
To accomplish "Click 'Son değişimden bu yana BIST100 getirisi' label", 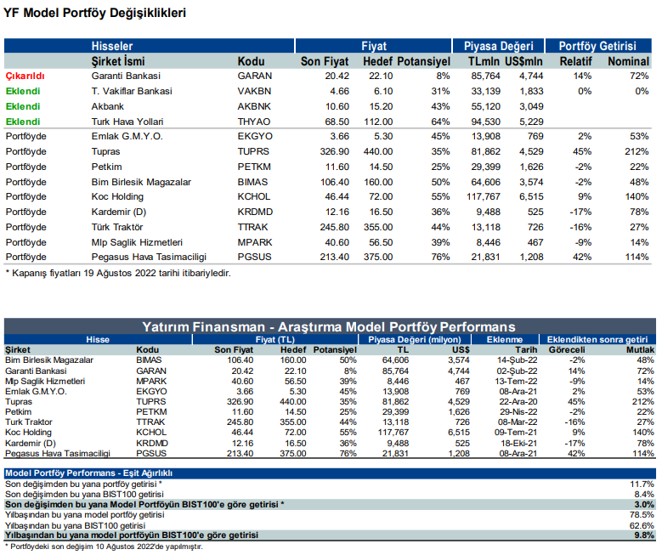I will 84,494.
